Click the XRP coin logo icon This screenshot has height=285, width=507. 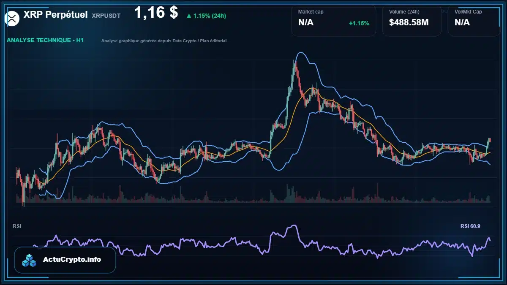[11, 18]
